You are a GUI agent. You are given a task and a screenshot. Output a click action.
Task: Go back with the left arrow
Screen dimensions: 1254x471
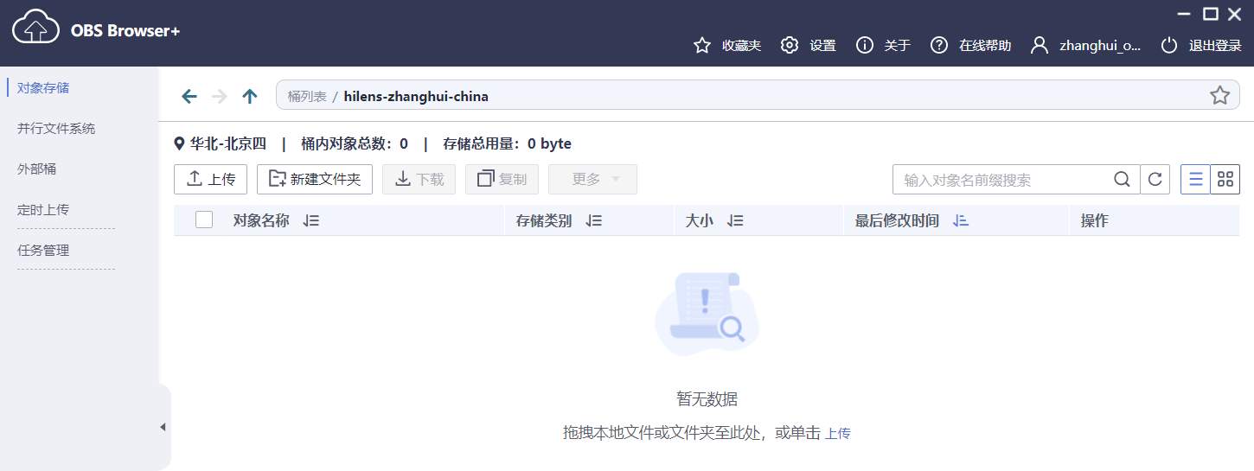click(x=189, y=96)
